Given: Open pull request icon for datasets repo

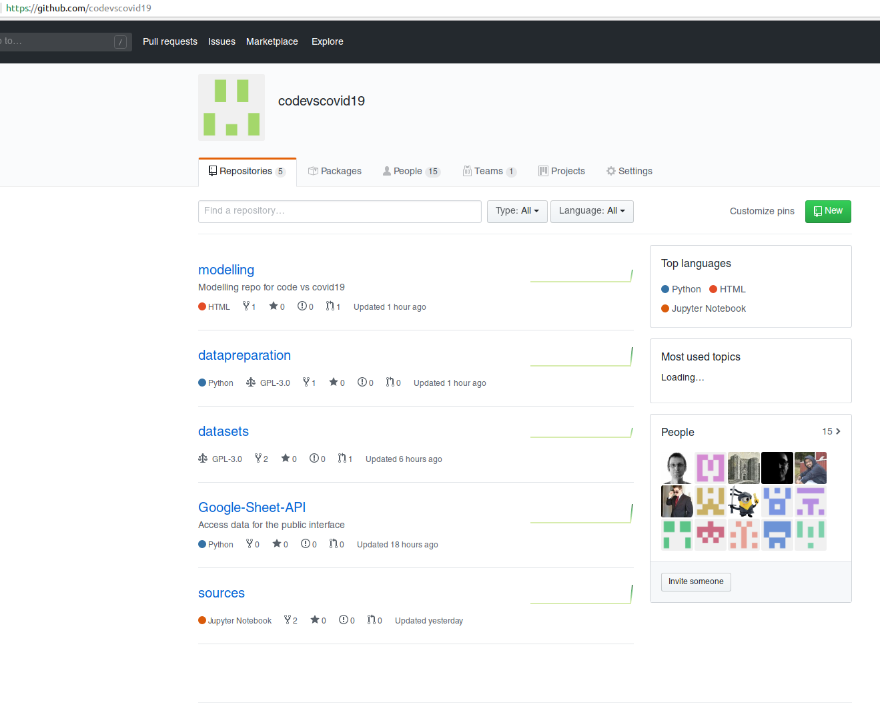Looking at the screenshot, I should (342, 458).
